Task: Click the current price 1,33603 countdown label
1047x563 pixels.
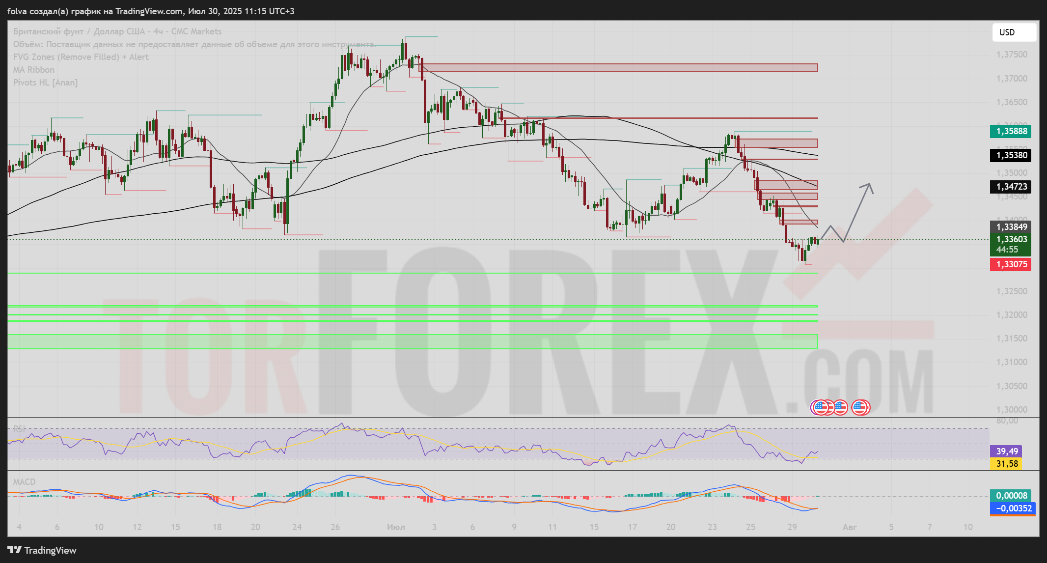Action: click(1010, 244)
